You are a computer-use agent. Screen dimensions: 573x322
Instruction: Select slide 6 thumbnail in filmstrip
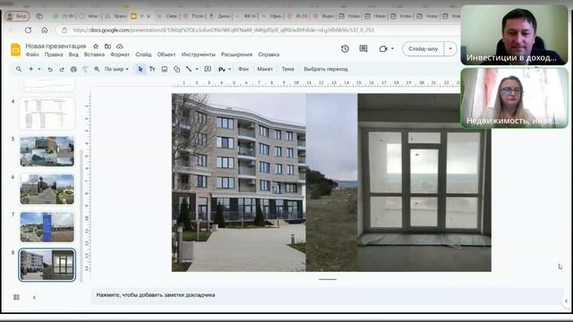[47, 189]
